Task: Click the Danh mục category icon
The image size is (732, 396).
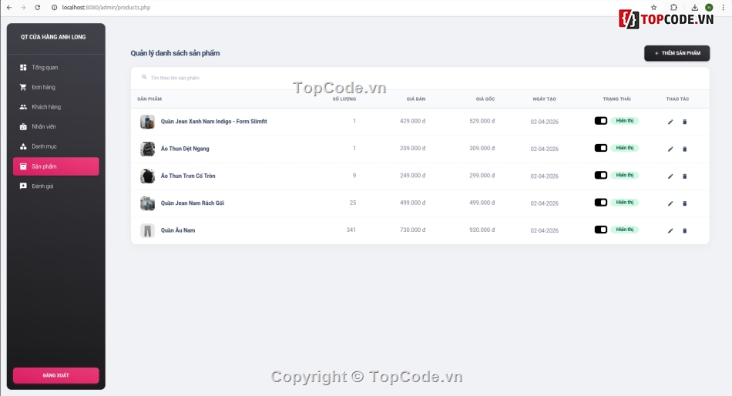Action: [23, 146]
